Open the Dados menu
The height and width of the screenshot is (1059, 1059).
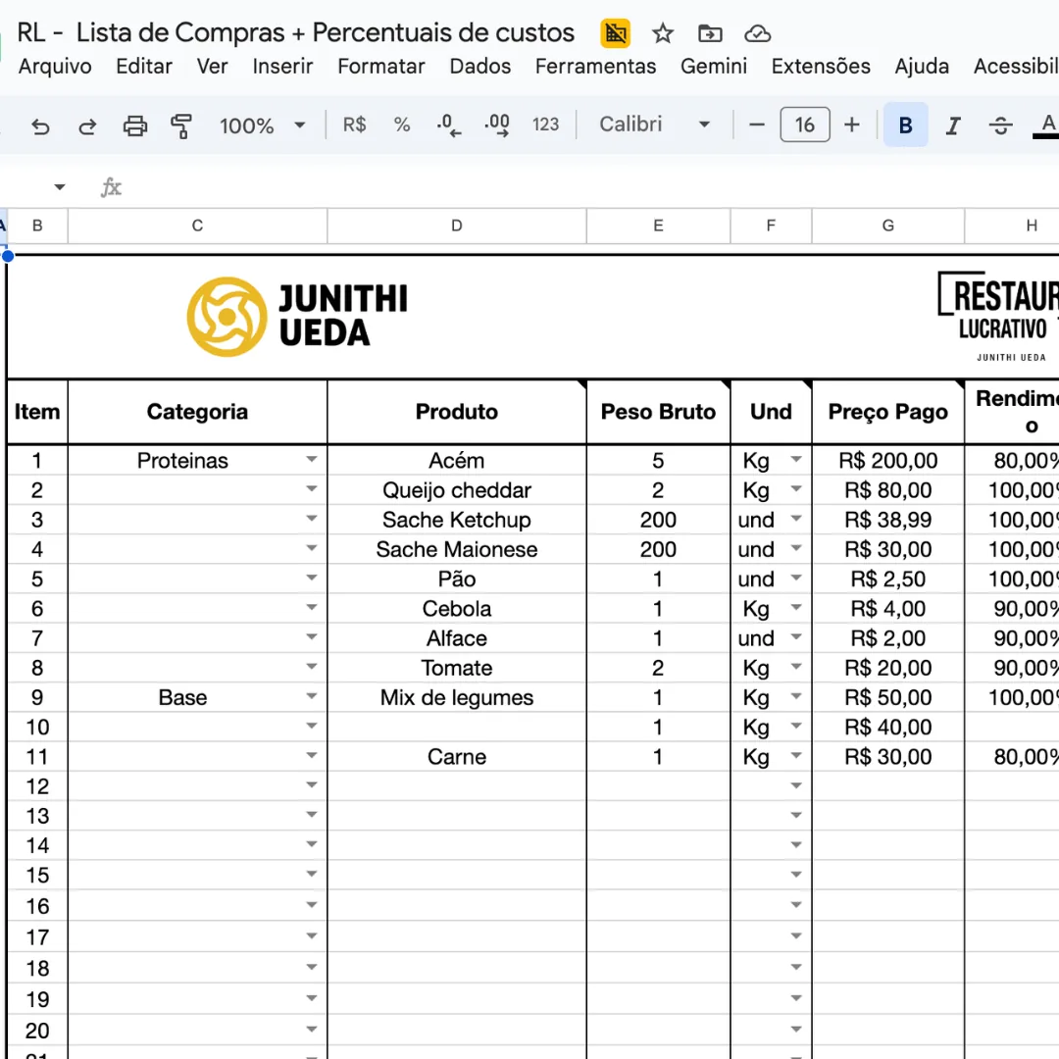tap(480, 67)
